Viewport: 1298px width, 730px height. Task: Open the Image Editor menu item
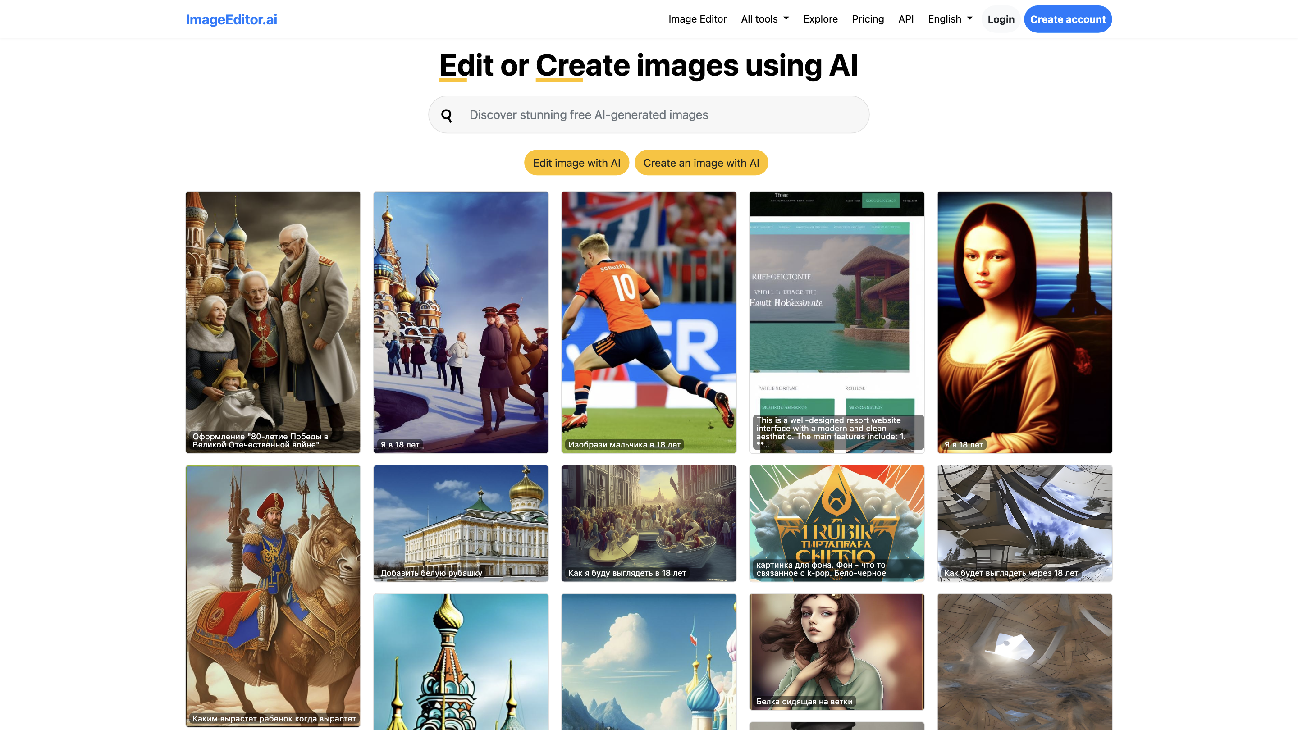(697, 18)
